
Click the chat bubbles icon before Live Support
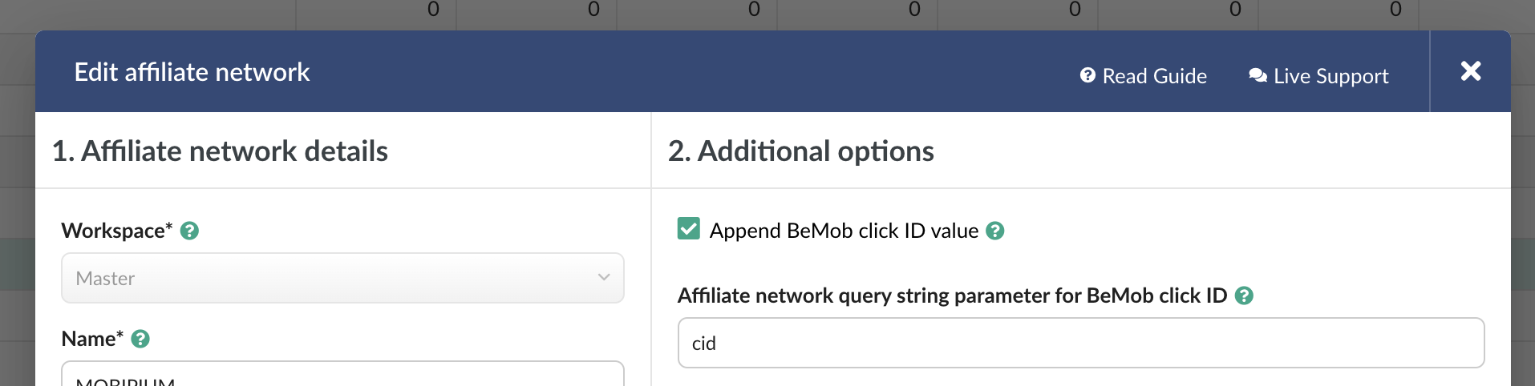tap(1258, 75)
